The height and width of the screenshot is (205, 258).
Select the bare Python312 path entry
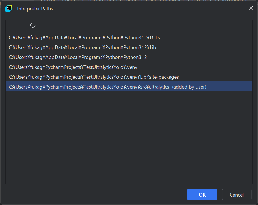(x=129, y=57)
